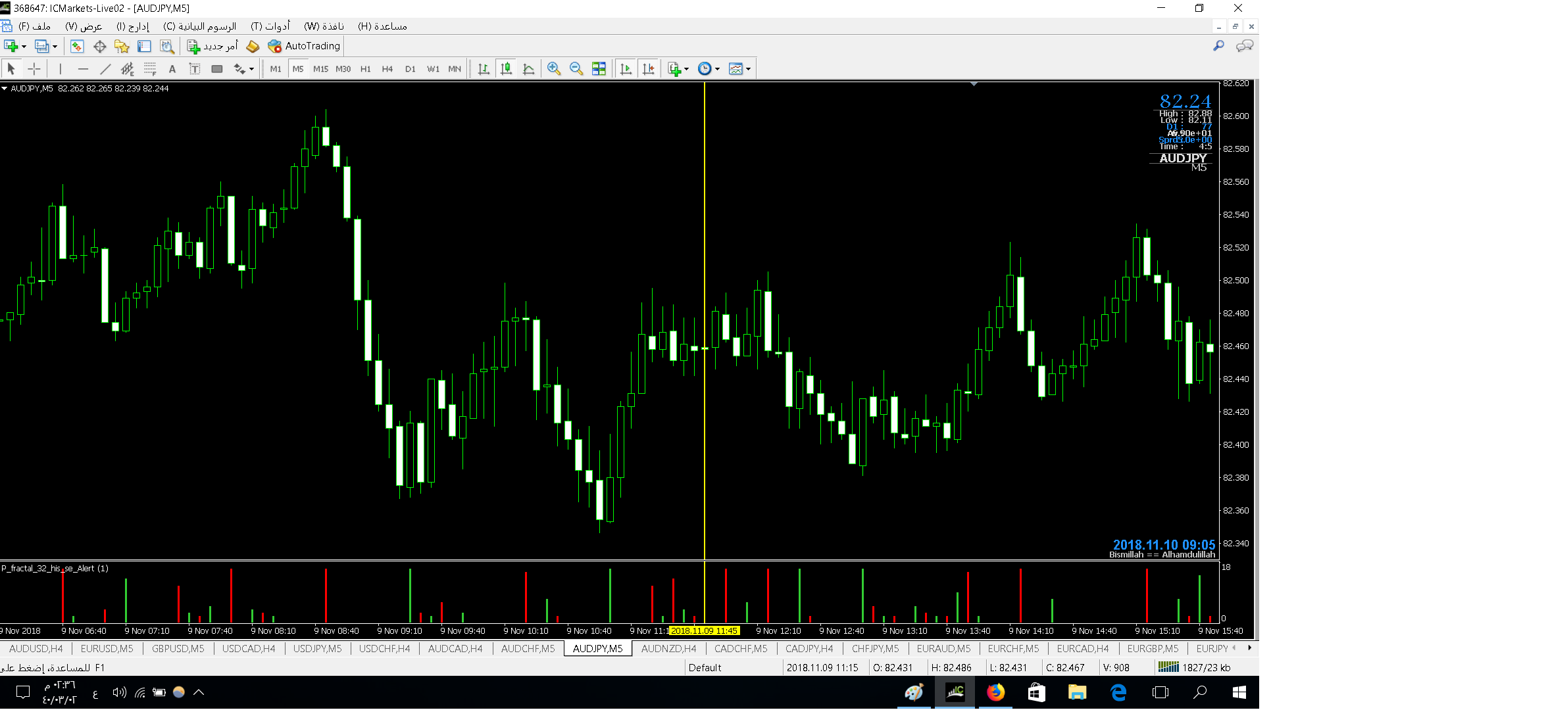1546x710 pixels.
Task: Expand the templates dropdown arrow
Action: (x=749, y=69)
